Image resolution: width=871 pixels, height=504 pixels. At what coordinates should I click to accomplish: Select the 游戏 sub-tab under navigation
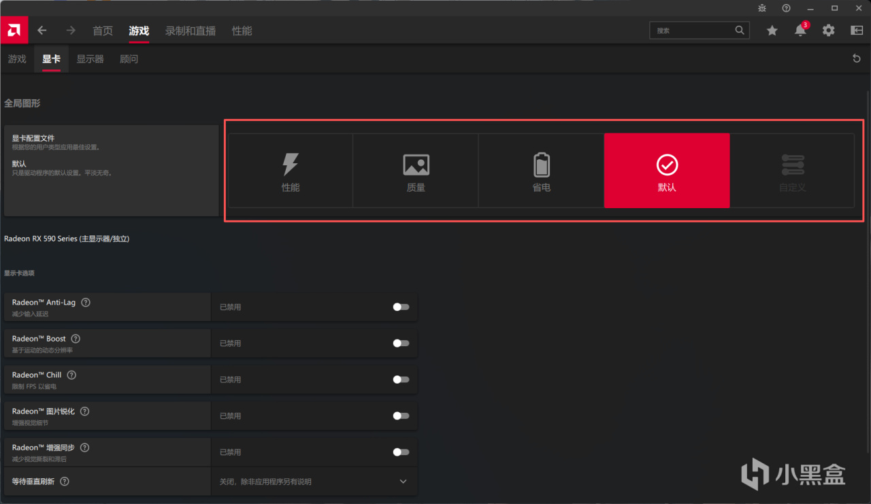[x=17, y=59]
